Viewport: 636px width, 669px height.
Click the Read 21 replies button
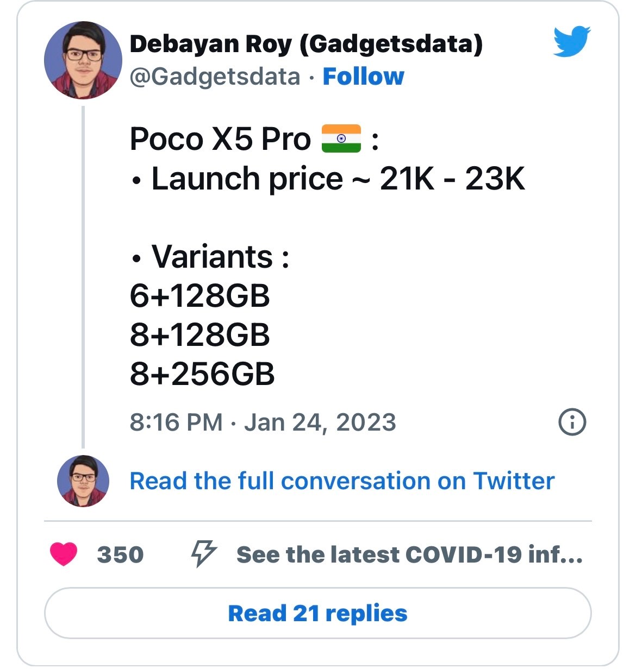pos(317,614)
